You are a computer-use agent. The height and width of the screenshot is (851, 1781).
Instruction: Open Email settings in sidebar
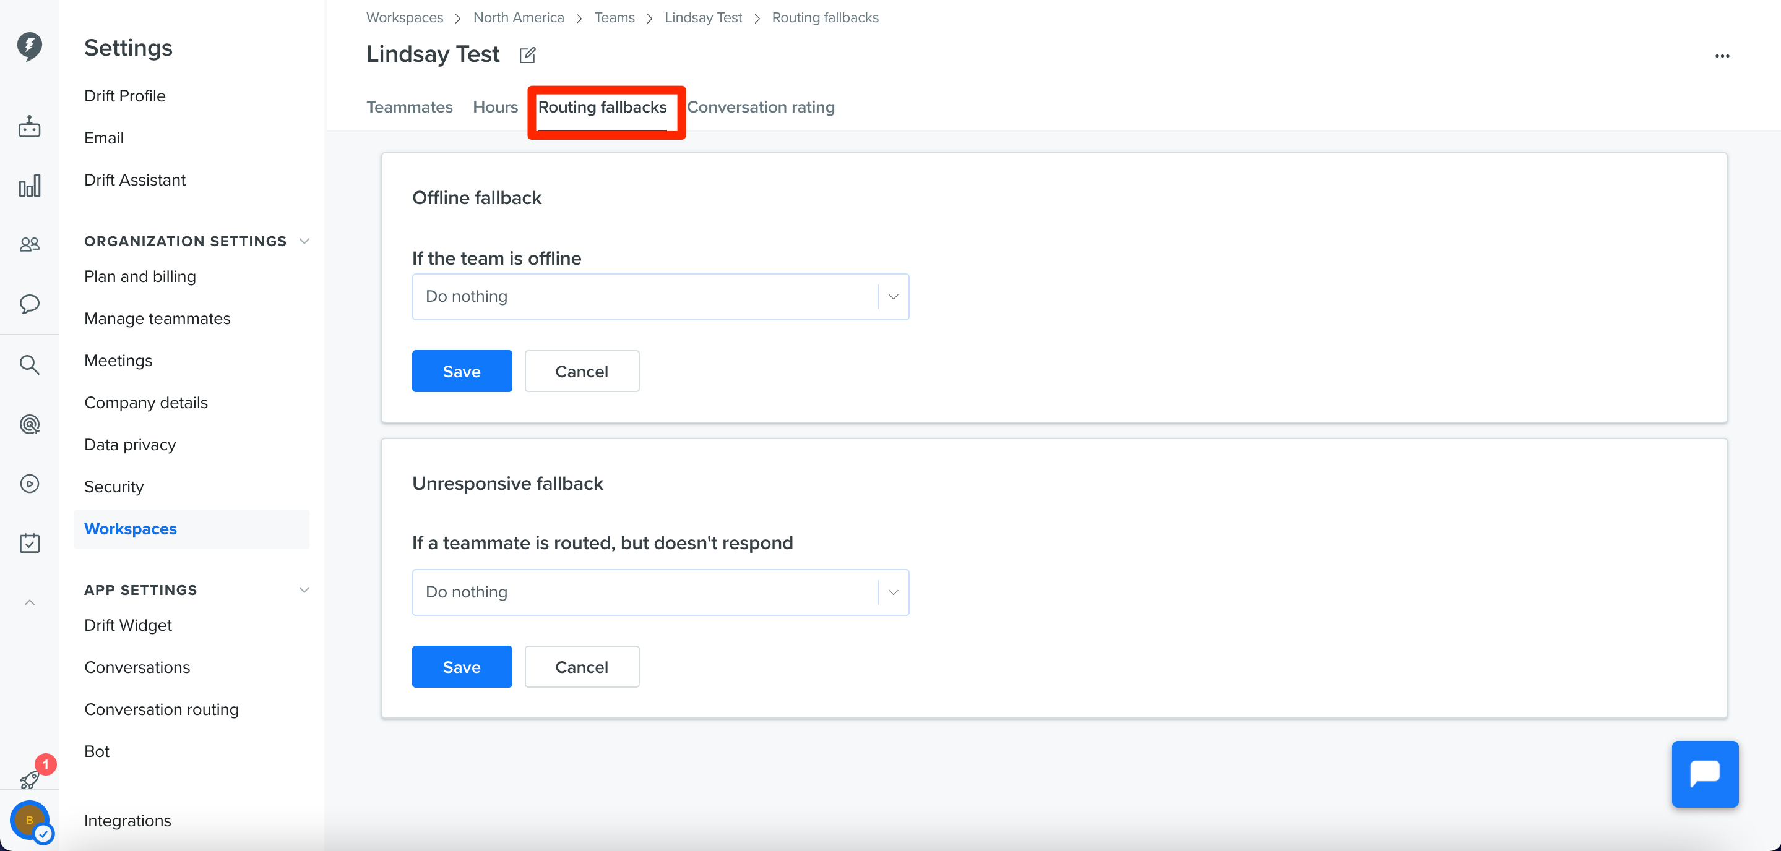(x=104, y=138)
